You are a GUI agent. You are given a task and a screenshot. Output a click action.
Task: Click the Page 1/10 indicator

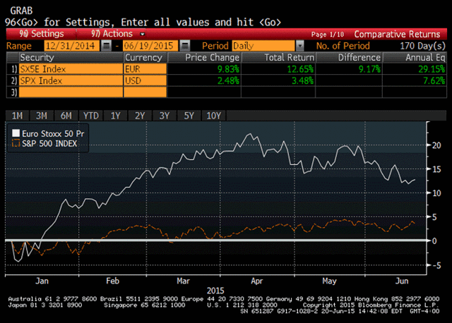328,35
